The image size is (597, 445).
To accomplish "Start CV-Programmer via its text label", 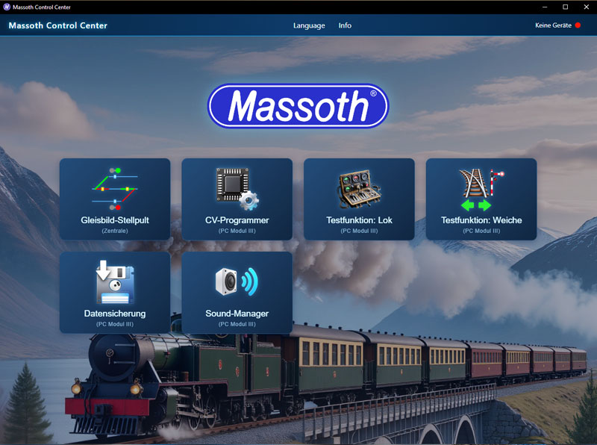I will [237, 220].
